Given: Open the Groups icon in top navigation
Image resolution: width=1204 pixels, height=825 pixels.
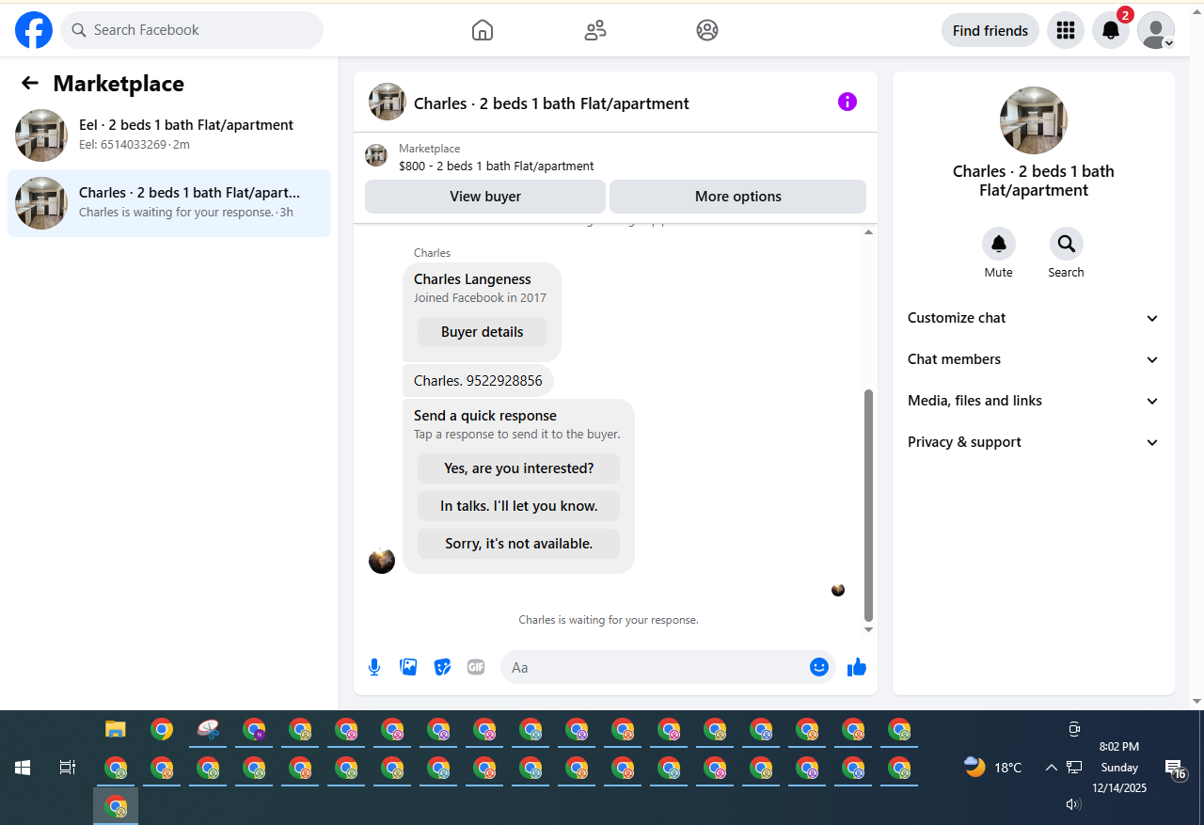Looking at the screenshot, I should tap(707, 30).
